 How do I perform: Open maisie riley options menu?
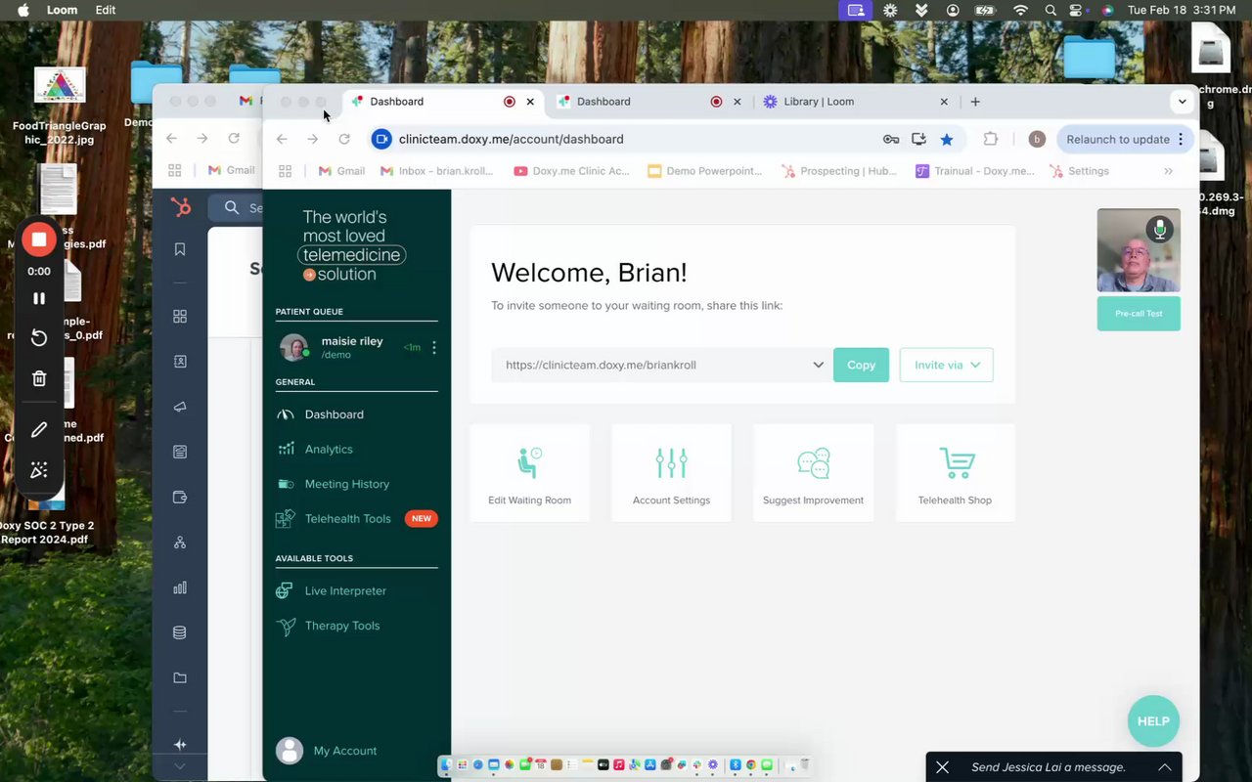[x=434, y=347]
